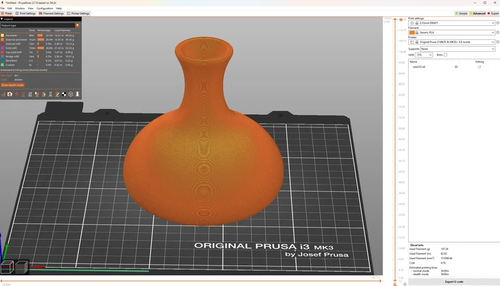Click the Export G-code button
Viewport: 500px width, 286px height.
[x=454, y=282]
